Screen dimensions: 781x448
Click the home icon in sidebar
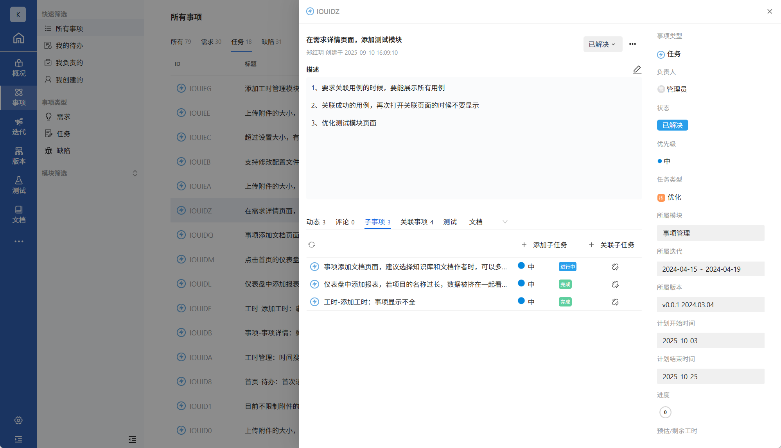(x=18, y=38)
